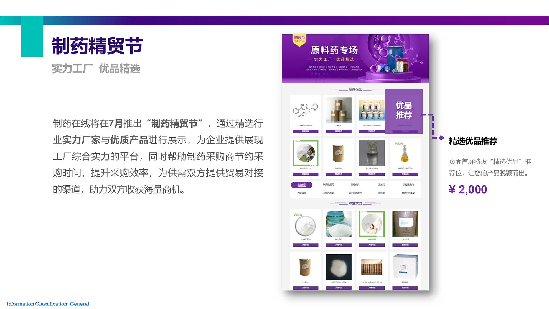Open the 维生素K3 product image

pyautogui.click(x=339, y=224)
